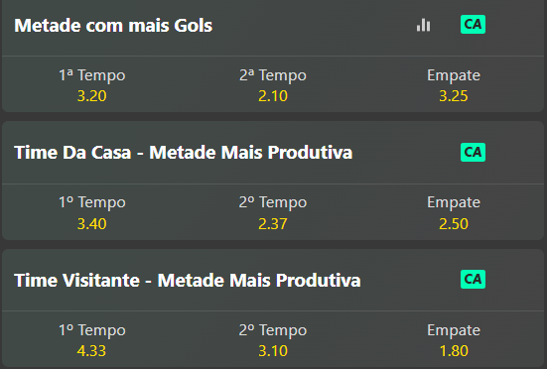This screenshot has height=369, width=547.
Task: Click the 2.37 odds value
Action: [x=273, y=224]
